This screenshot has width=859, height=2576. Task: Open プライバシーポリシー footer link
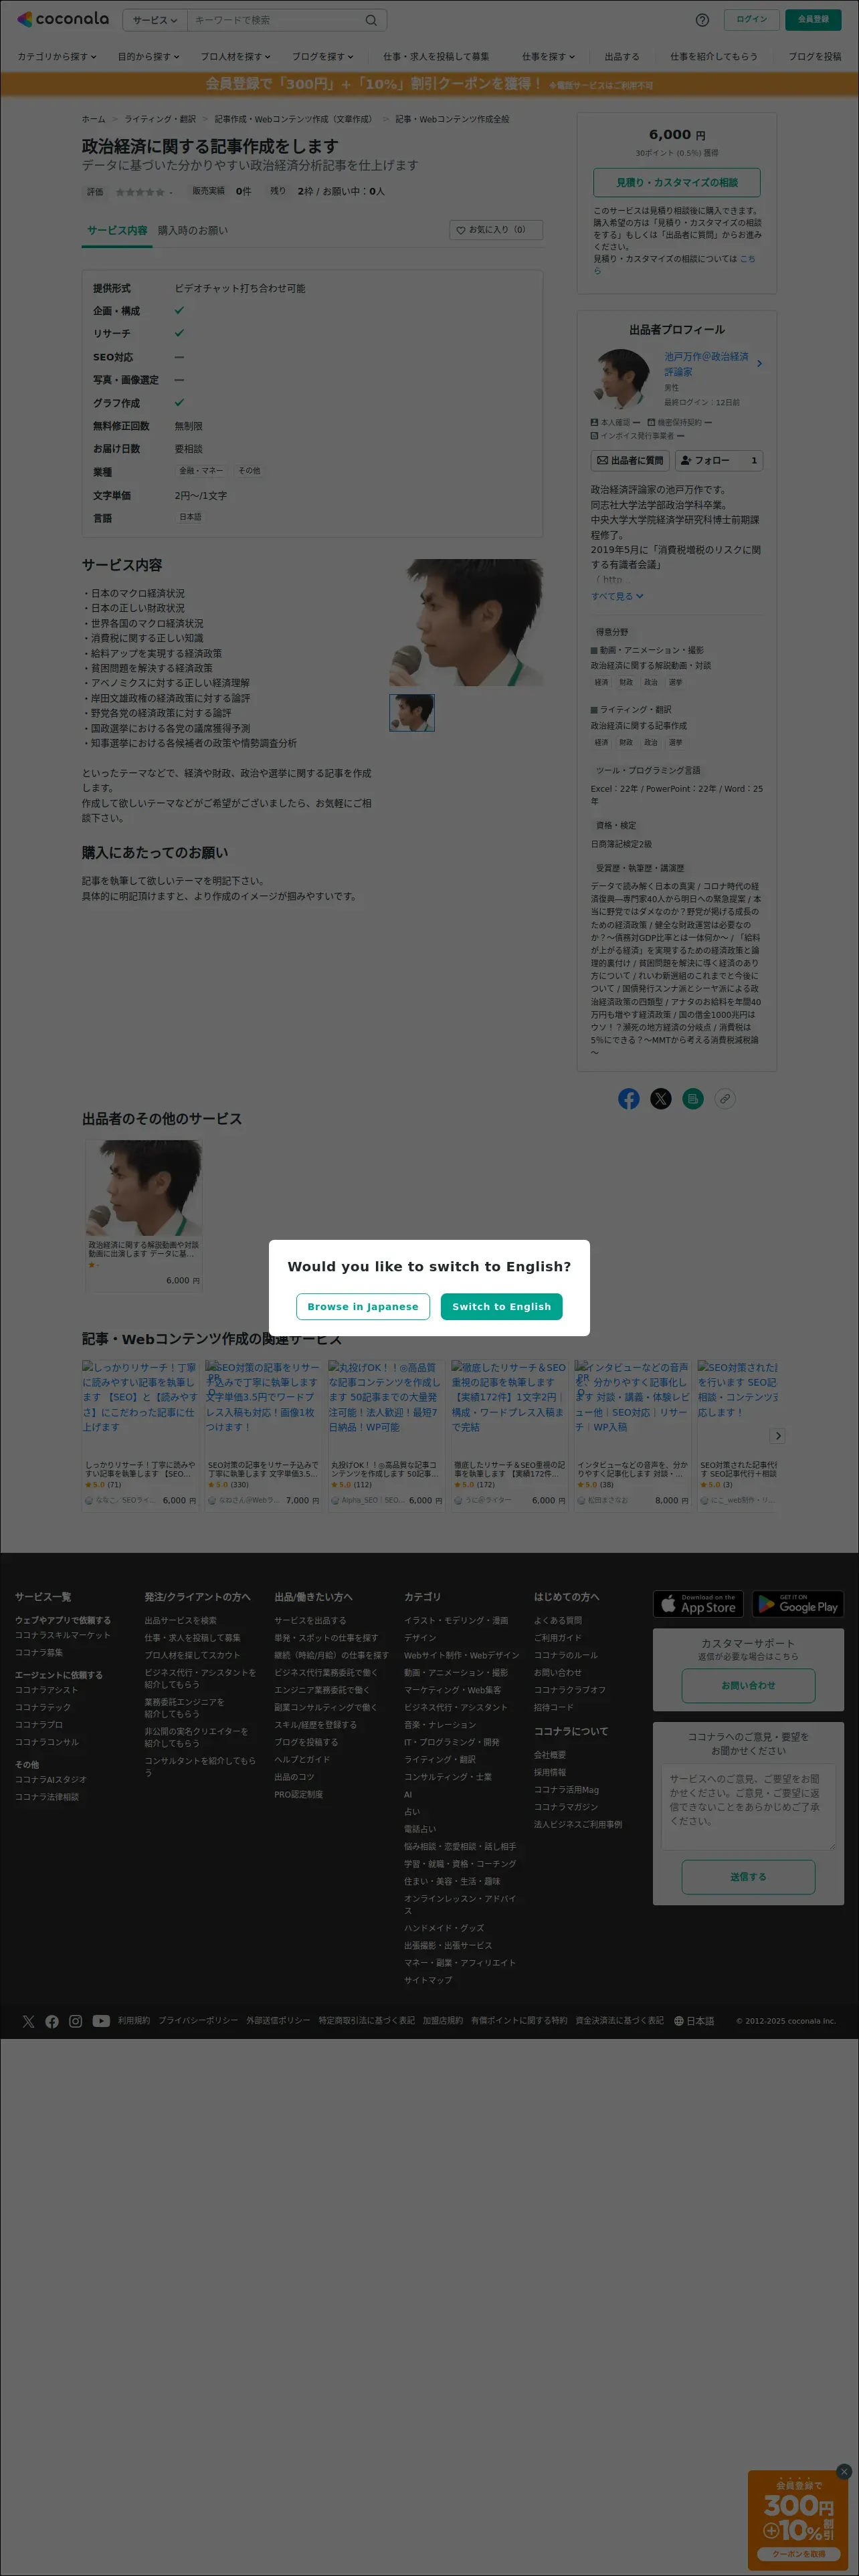click(x=198, y=2021)
